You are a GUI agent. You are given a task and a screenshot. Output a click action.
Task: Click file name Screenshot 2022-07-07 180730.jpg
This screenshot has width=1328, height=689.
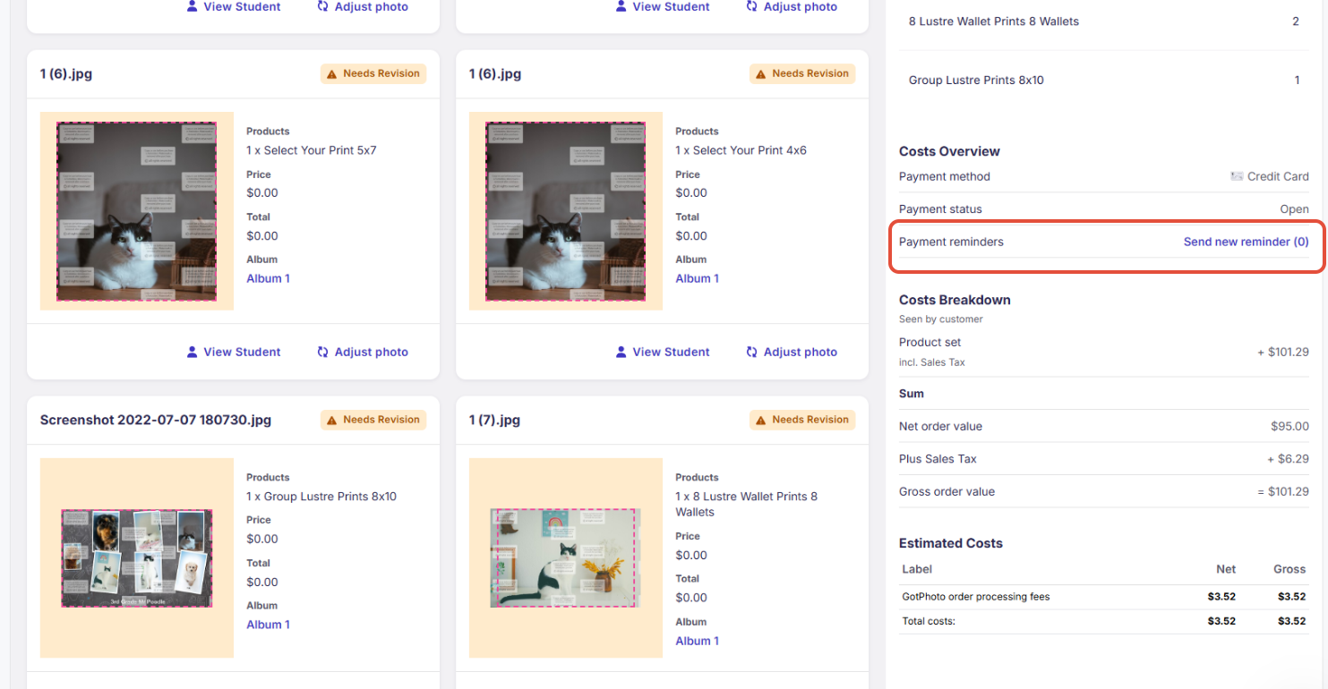(156, 420)
